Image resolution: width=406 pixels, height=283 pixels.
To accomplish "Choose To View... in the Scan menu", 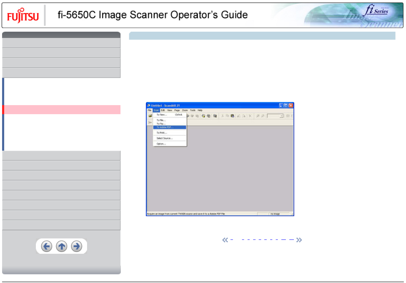I will point(170,115).
